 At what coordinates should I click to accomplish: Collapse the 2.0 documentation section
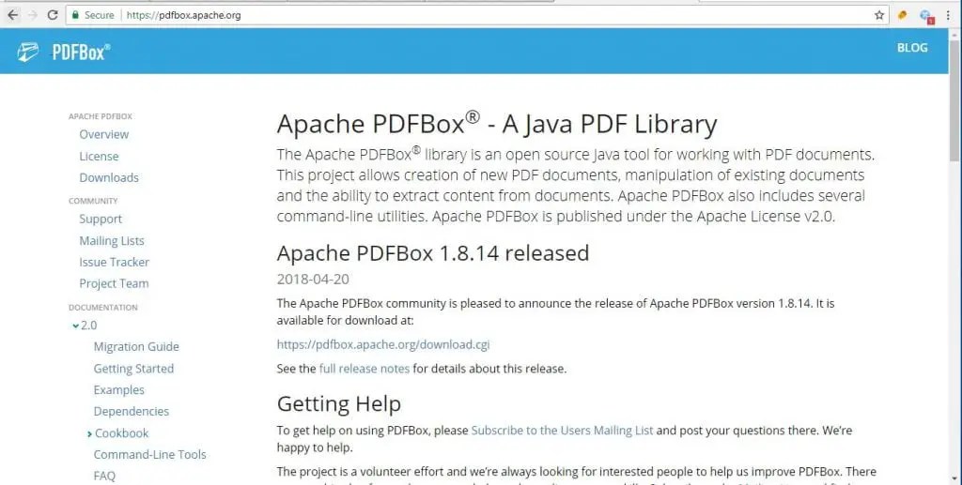[x=75, y=326]
